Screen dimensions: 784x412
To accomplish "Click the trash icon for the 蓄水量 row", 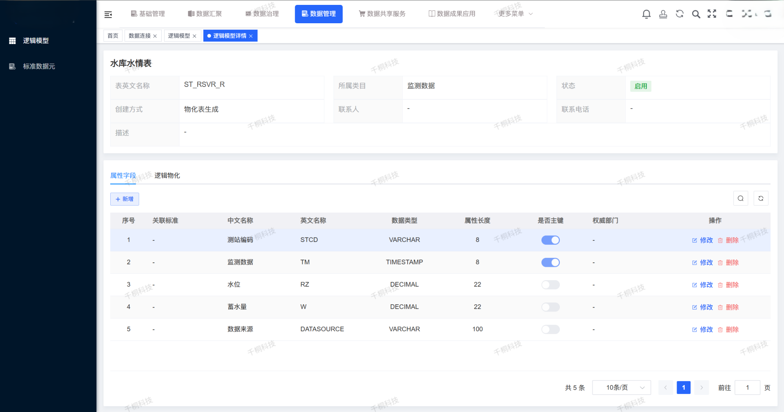I will (720, 307).
